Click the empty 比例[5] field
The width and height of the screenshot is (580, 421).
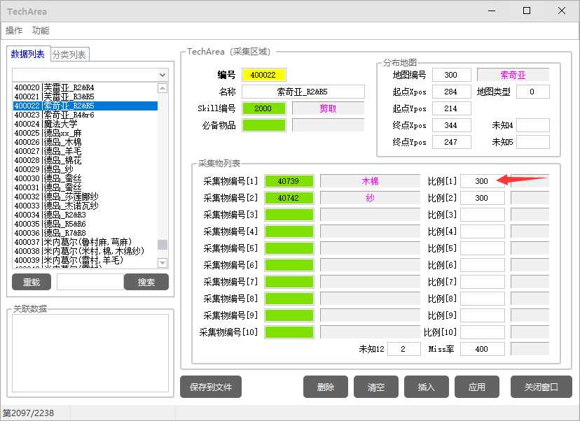tap(483, 248)
